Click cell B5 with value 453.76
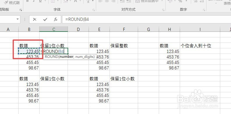 [29, 57]
